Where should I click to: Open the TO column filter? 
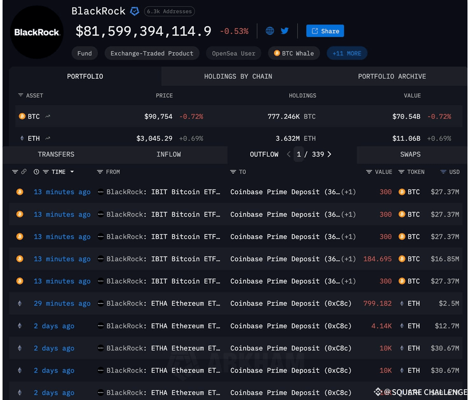click(x=233, y=172)
